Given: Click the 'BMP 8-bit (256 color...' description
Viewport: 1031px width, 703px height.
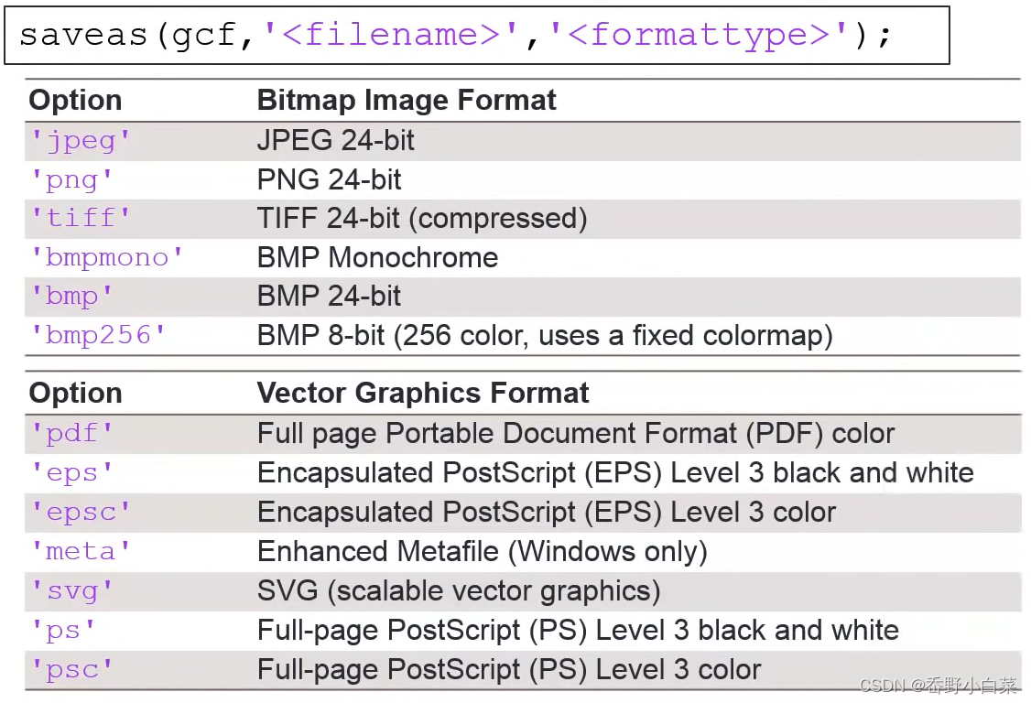Looking at the screenshot, I should [545, 335].
